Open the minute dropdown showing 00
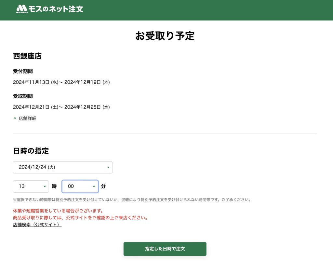Screen dimensions: 333x262 coord(80,186)
